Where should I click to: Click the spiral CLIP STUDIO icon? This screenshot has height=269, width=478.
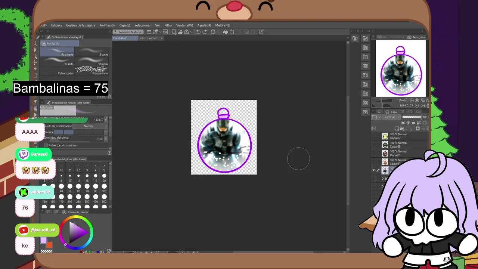(165, 32)
